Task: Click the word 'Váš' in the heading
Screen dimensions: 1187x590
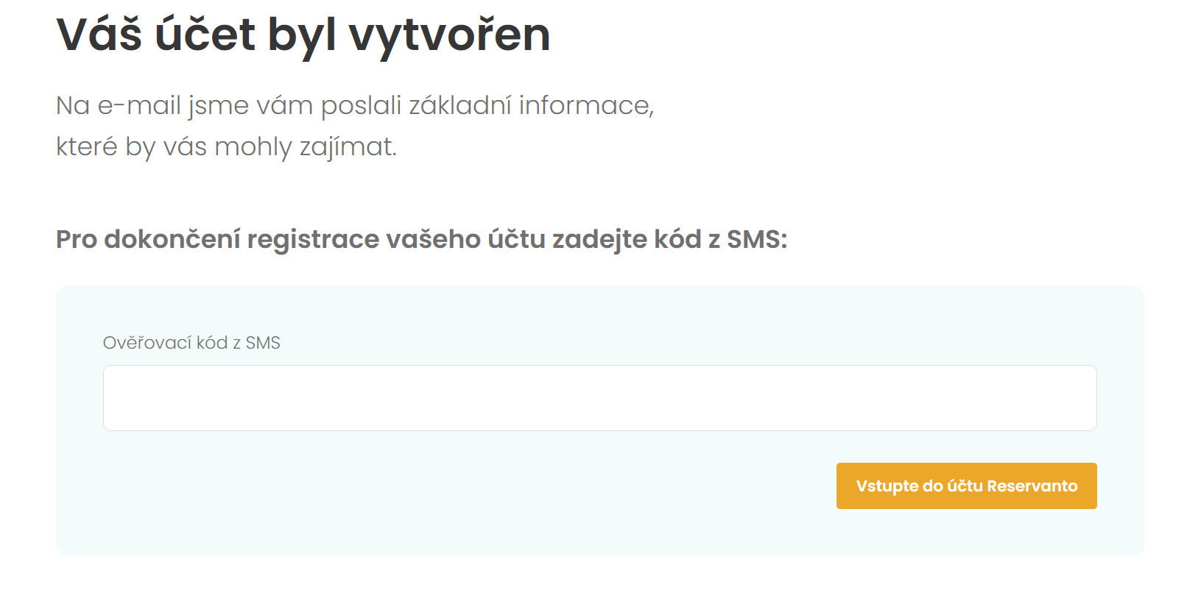Action: tap(99, 34)
